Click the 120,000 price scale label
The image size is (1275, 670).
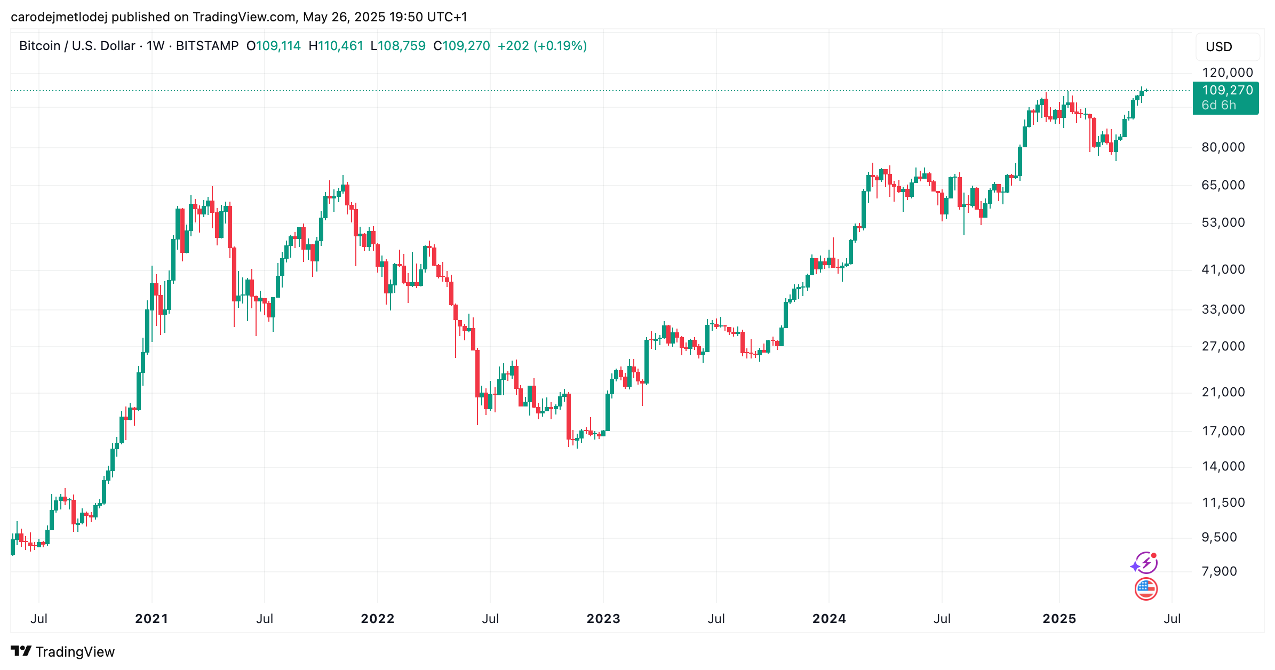(x=1228, y=73)
